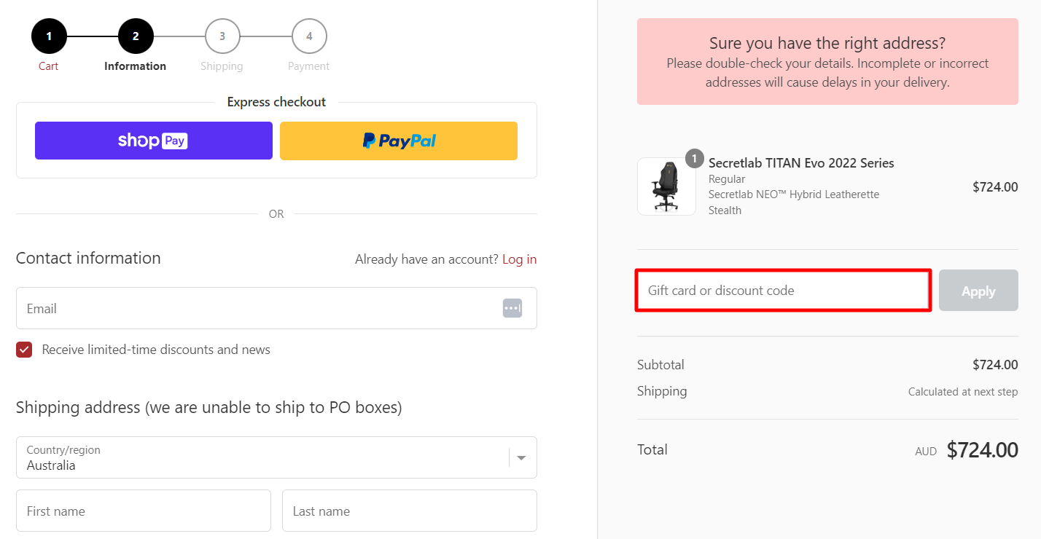Click the step 4 Payment circle
Viewport: 1041px width, 539px height.
point(308,35)
